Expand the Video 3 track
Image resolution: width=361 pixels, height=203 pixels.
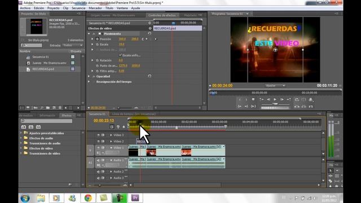[x=111, y=135]
